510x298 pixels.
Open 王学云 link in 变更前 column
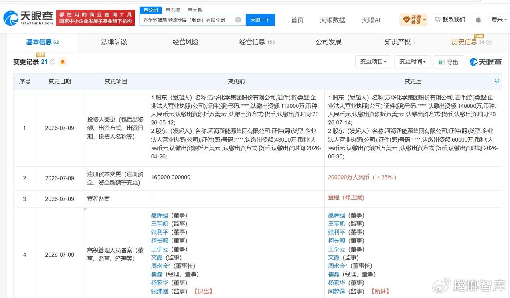tap(160, 249)
